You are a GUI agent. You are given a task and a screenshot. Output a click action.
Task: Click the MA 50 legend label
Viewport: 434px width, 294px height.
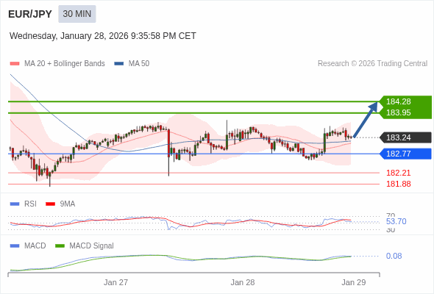pyautogui.click(x=139, y=64)
